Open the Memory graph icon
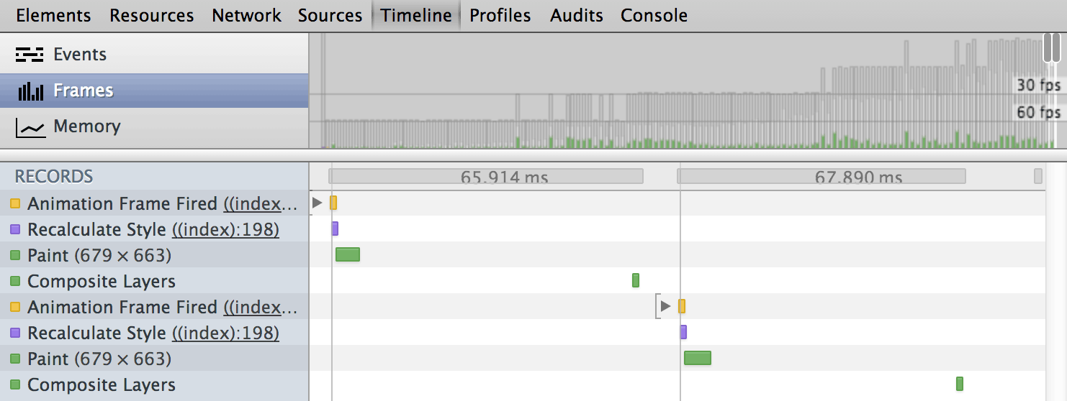 pyautogui.click(x=30, y=127)
